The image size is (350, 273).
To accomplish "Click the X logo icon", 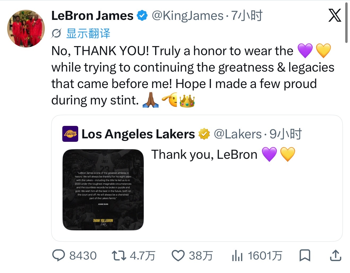I will click(x=335, y=15).
